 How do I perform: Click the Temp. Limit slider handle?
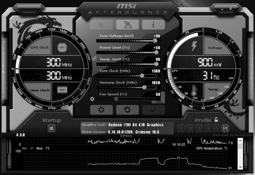coord(156,64)
